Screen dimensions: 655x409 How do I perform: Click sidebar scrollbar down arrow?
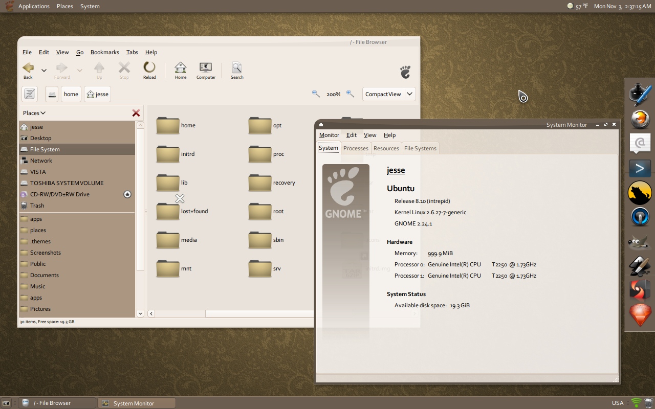coord(140,313)
